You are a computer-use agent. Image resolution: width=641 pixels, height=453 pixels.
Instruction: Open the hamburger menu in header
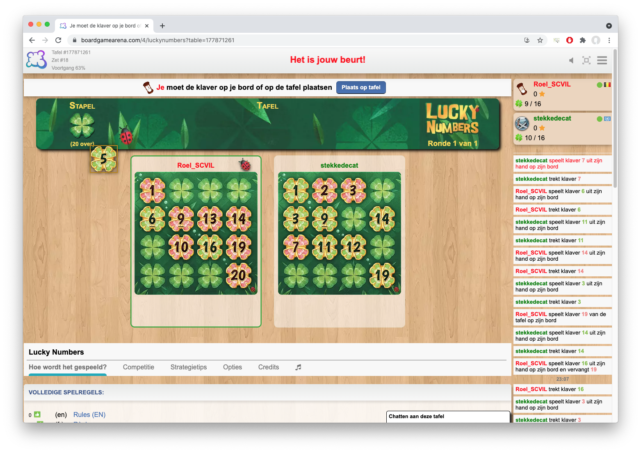pyautogui.click(x=602, y=61)
